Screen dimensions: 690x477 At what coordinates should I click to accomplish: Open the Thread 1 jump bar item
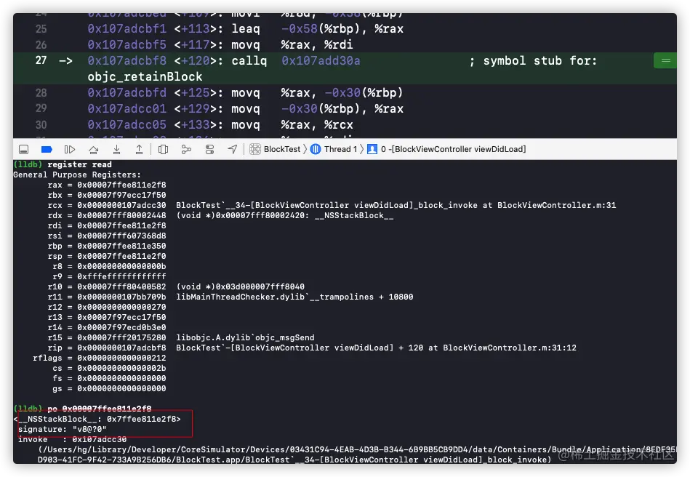tap(340, 149)
